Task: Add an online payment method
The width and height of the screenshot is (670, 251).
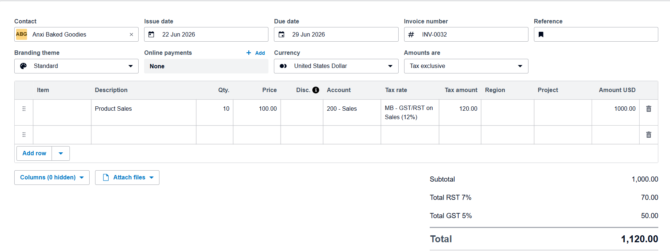Action: 256,53
